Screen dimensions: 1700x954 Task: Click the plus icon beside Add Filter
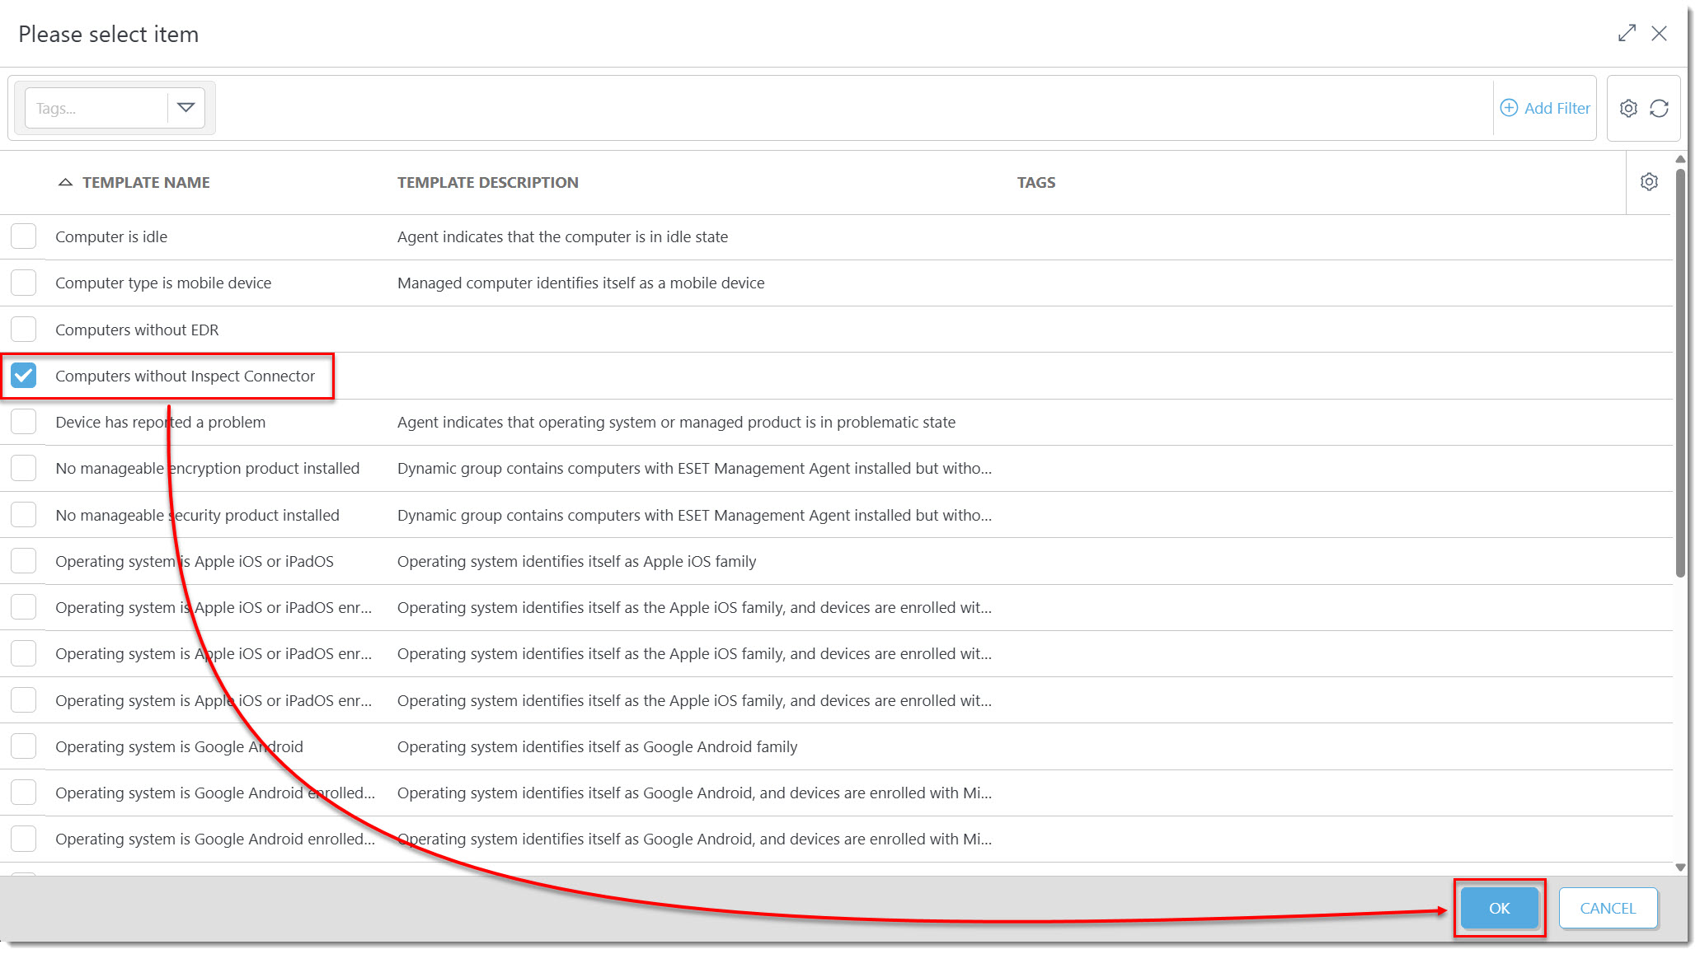[1509, 108]
